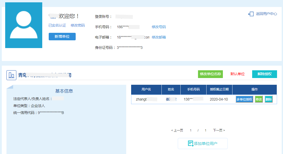Go to previous page with 上一页

coord(177,130)
